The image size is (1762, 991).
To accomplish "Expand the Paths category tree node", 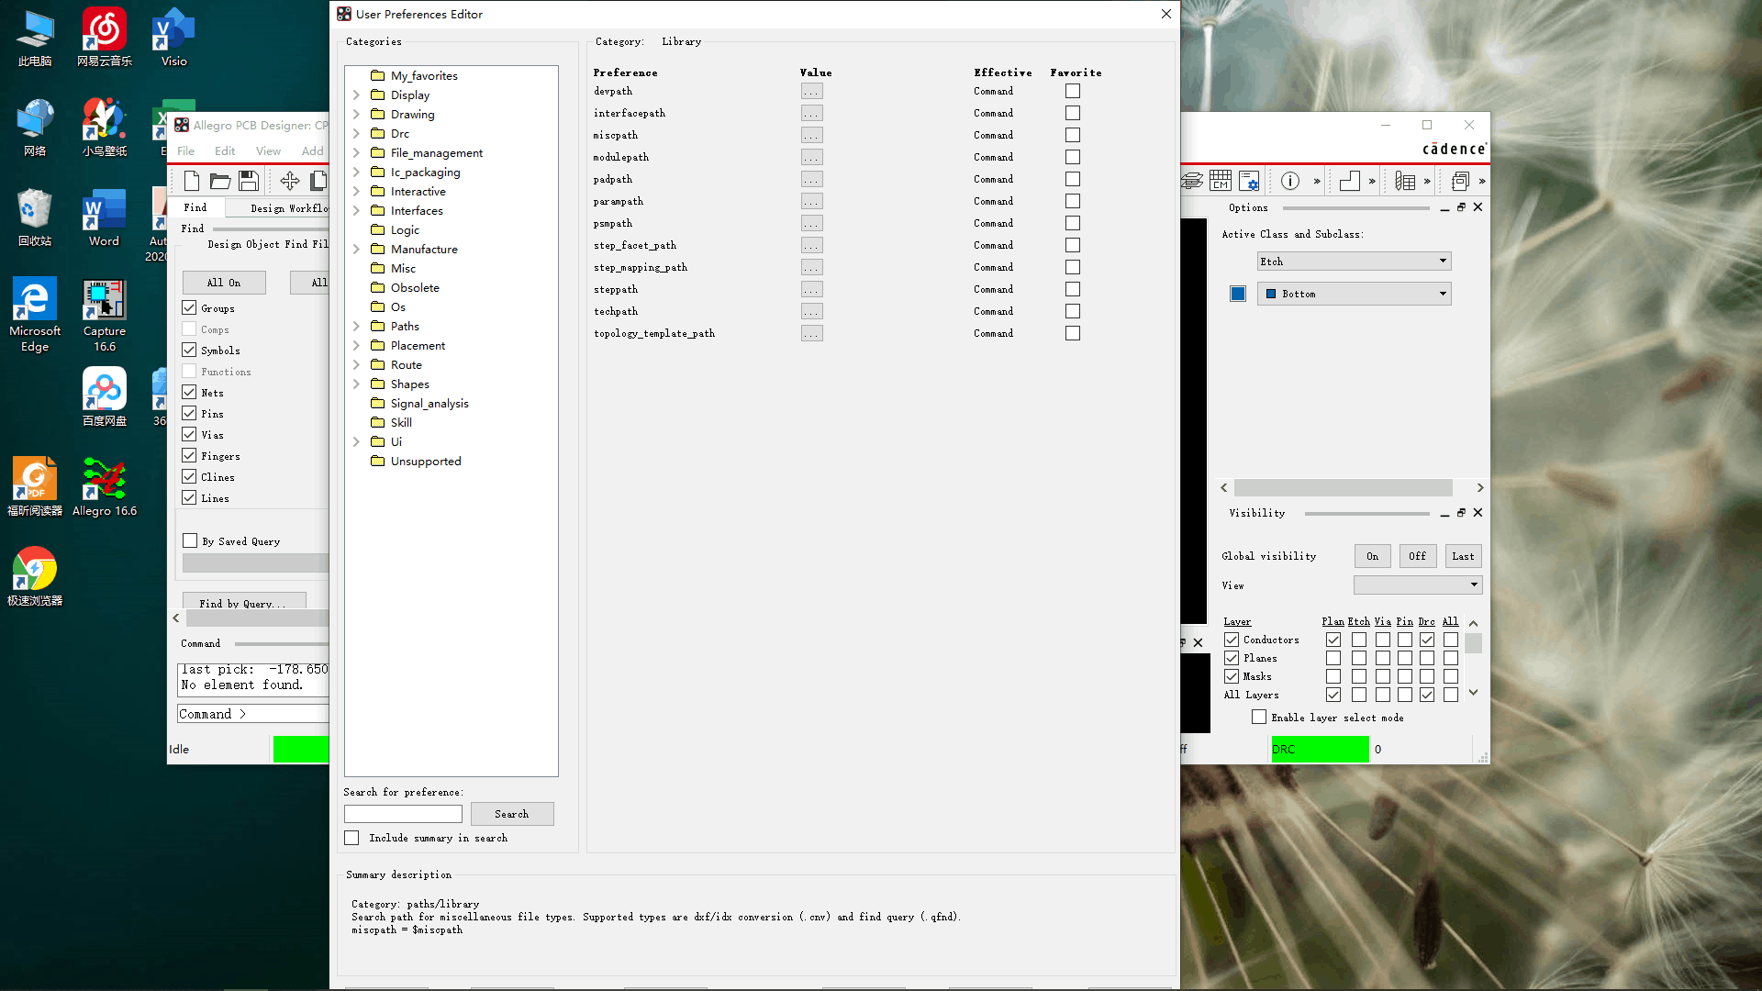I will coord(356,326).
